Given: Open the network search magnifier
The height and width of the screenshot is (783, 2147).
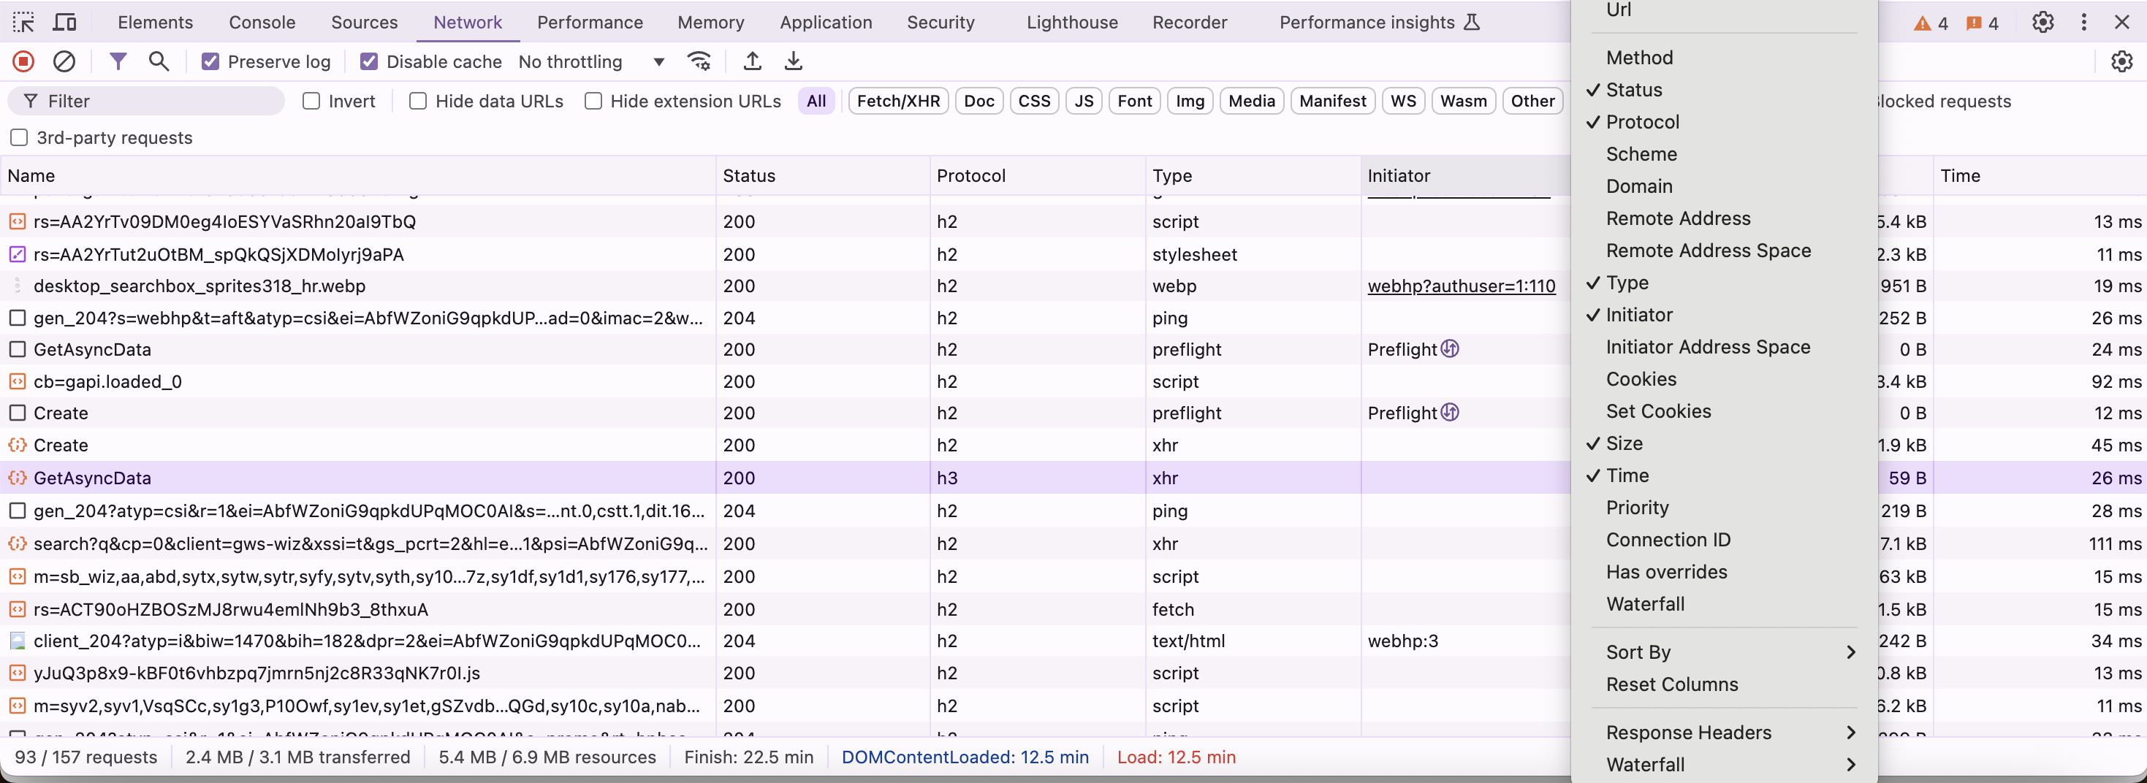Looking at the screenshot, I should [x=159, y=61].
